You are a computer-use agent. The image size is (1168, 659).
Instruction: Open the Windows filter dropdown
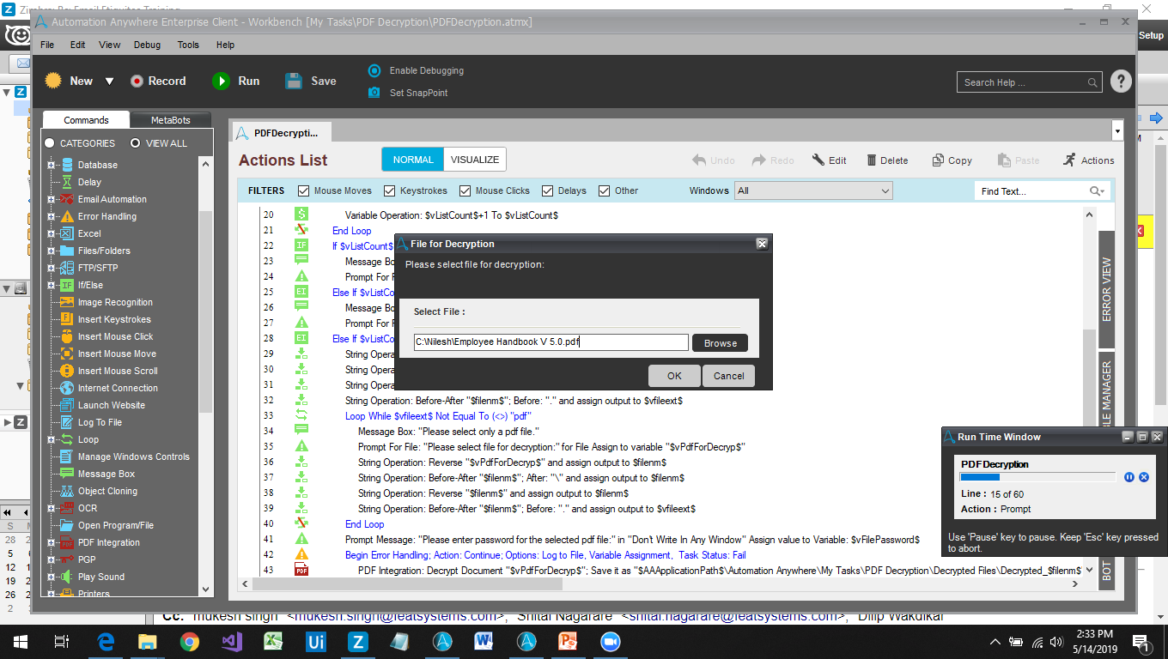click(x=814, y=190)
